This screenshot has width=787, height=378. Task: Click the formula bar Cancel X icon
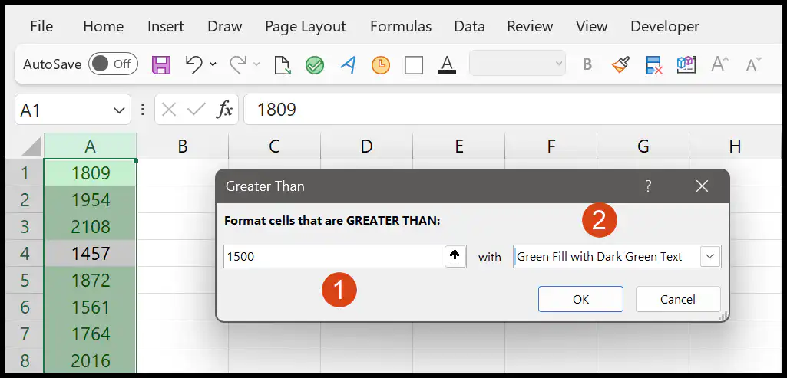click(x=169, y=110)
